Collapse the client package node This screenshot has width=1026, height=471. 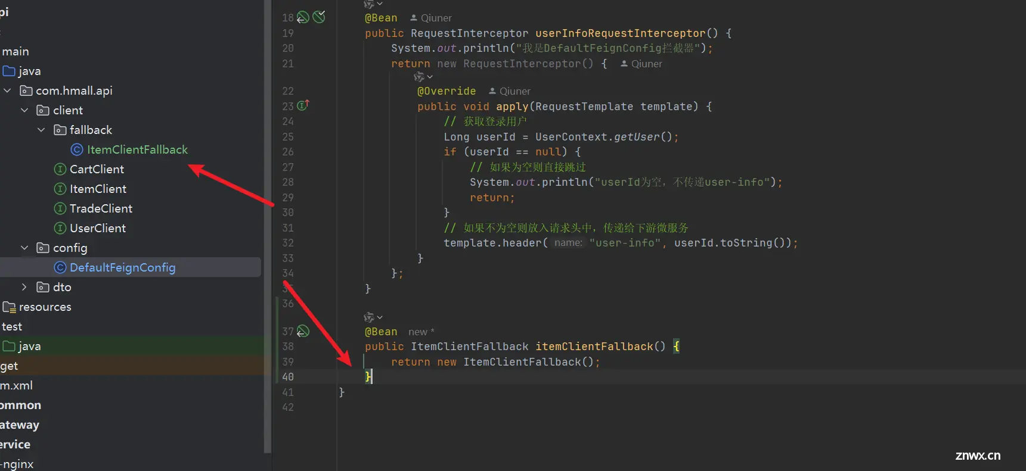tap(24, 110)
